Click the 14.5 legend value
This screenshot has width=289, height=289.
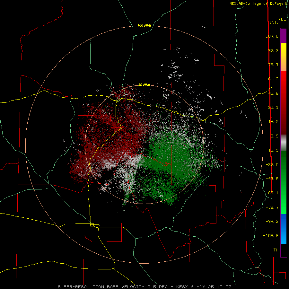(x=273, y=122)
